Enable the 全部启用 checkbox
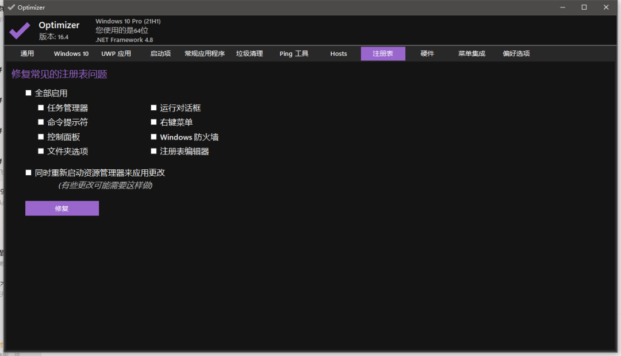The height and width of the screenshot is (356, 621). pyautogui.click(x=29, y=93)
